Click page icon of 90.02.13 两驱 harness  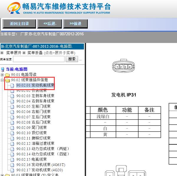(12, 149)
